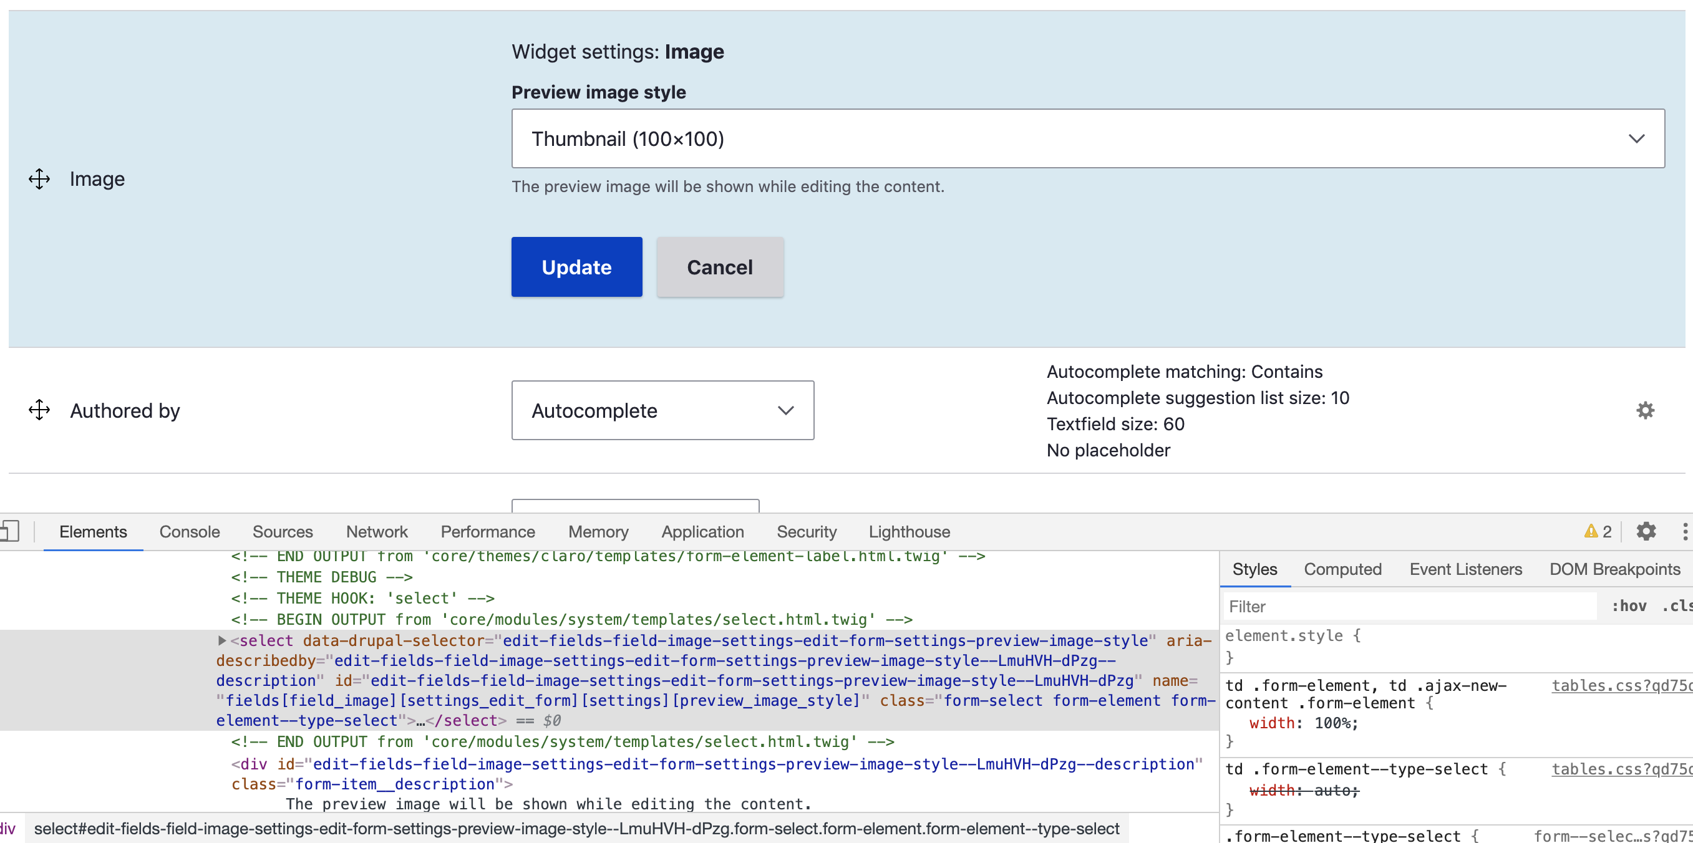Expand the select element node triangle
Image resolution: width=1693 pixels, height=843 pixels.
(x=222, y=640)
